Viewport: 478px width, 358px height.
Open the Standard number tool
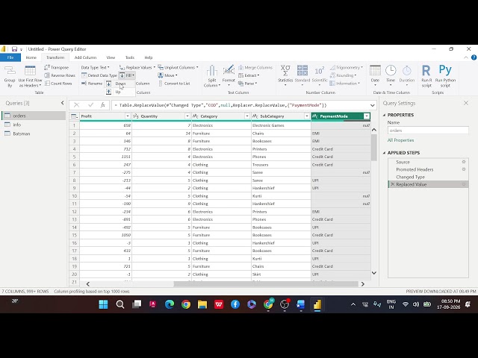[x=302, y=75]
